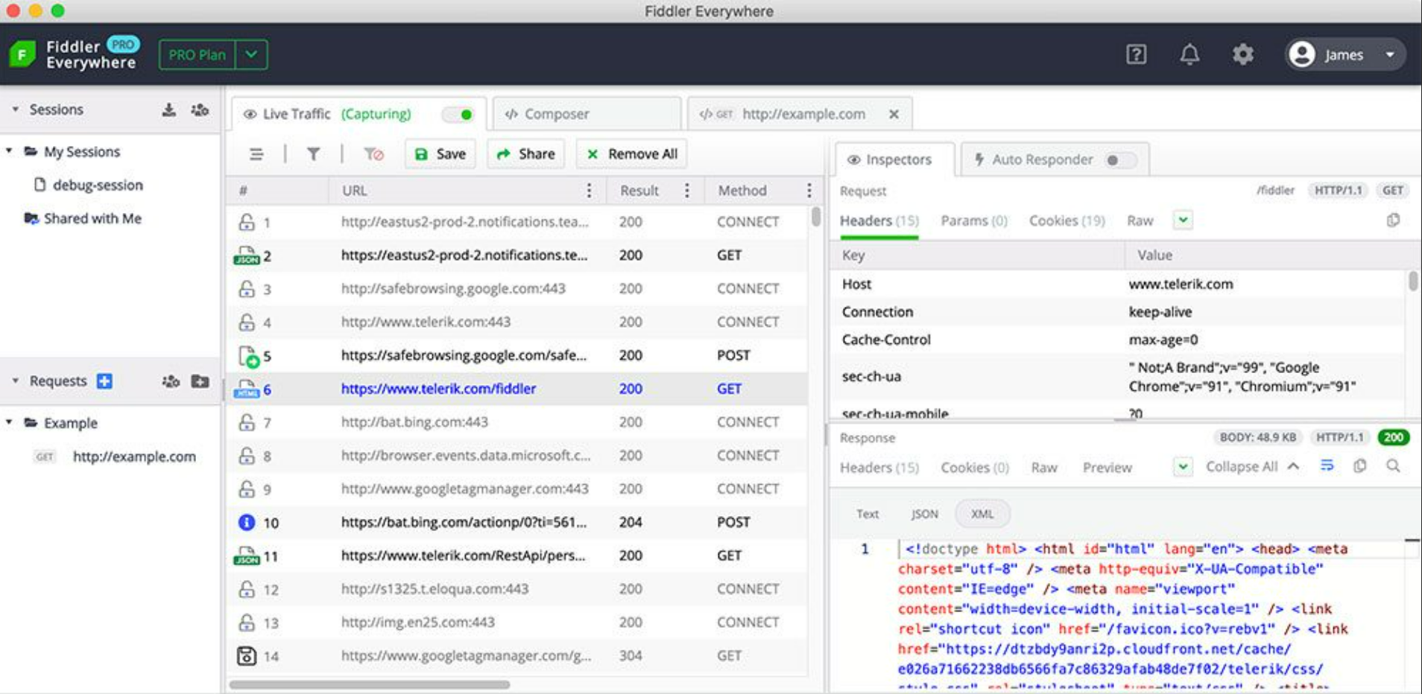
Task: Copy request headers with the copy icon
Action: click(1393, 220)
